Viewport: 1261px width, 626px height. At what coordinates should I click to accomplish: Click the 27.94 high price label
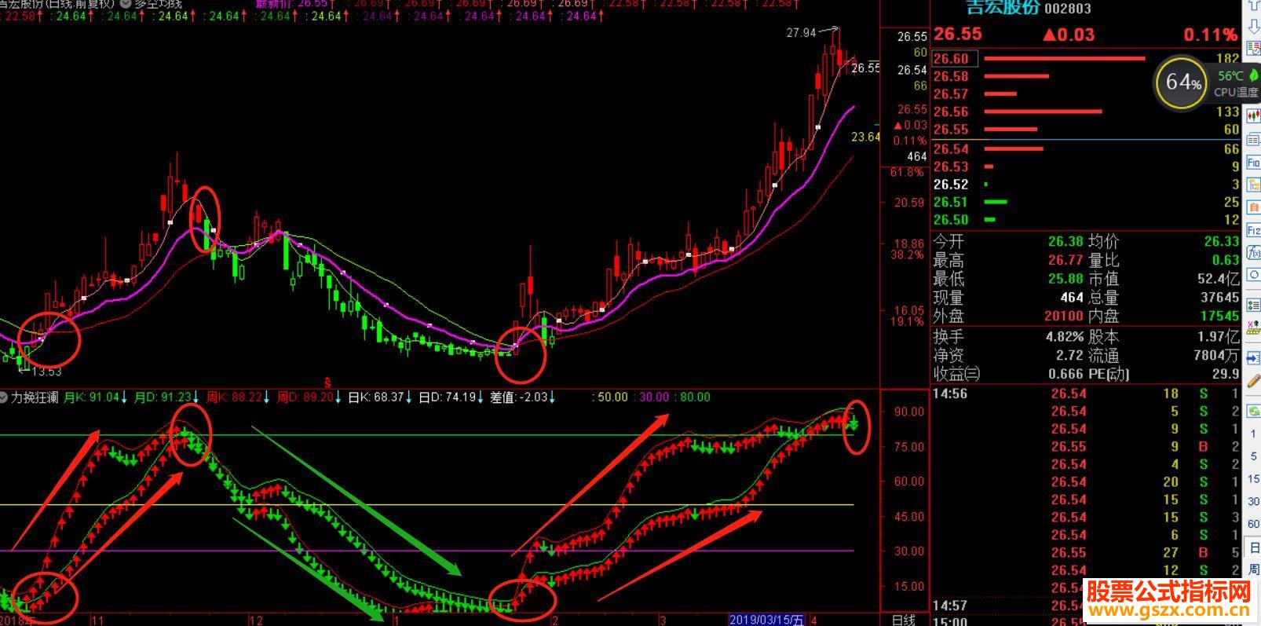click(x=802, y=33)
